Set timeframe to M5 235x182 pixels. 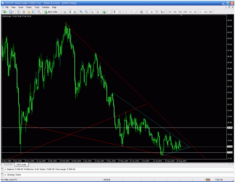point(175,12)
